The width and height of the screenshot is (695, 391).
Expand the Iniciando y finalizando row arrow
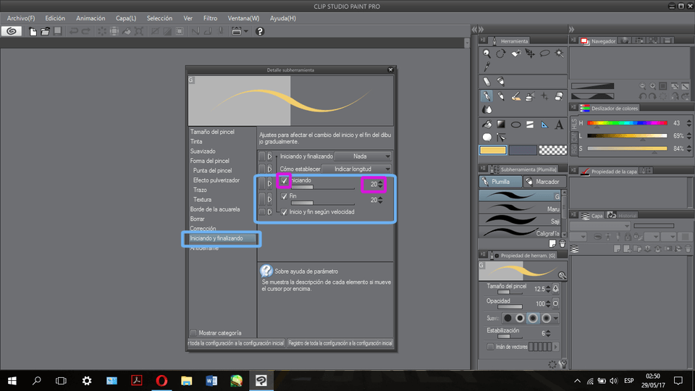[x=270, y=156]
